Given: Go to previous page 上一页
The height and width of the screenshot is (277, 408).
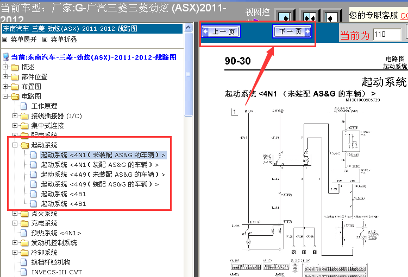Looking at the screenshot, I should pyautogui.click(x=221, y=31).
